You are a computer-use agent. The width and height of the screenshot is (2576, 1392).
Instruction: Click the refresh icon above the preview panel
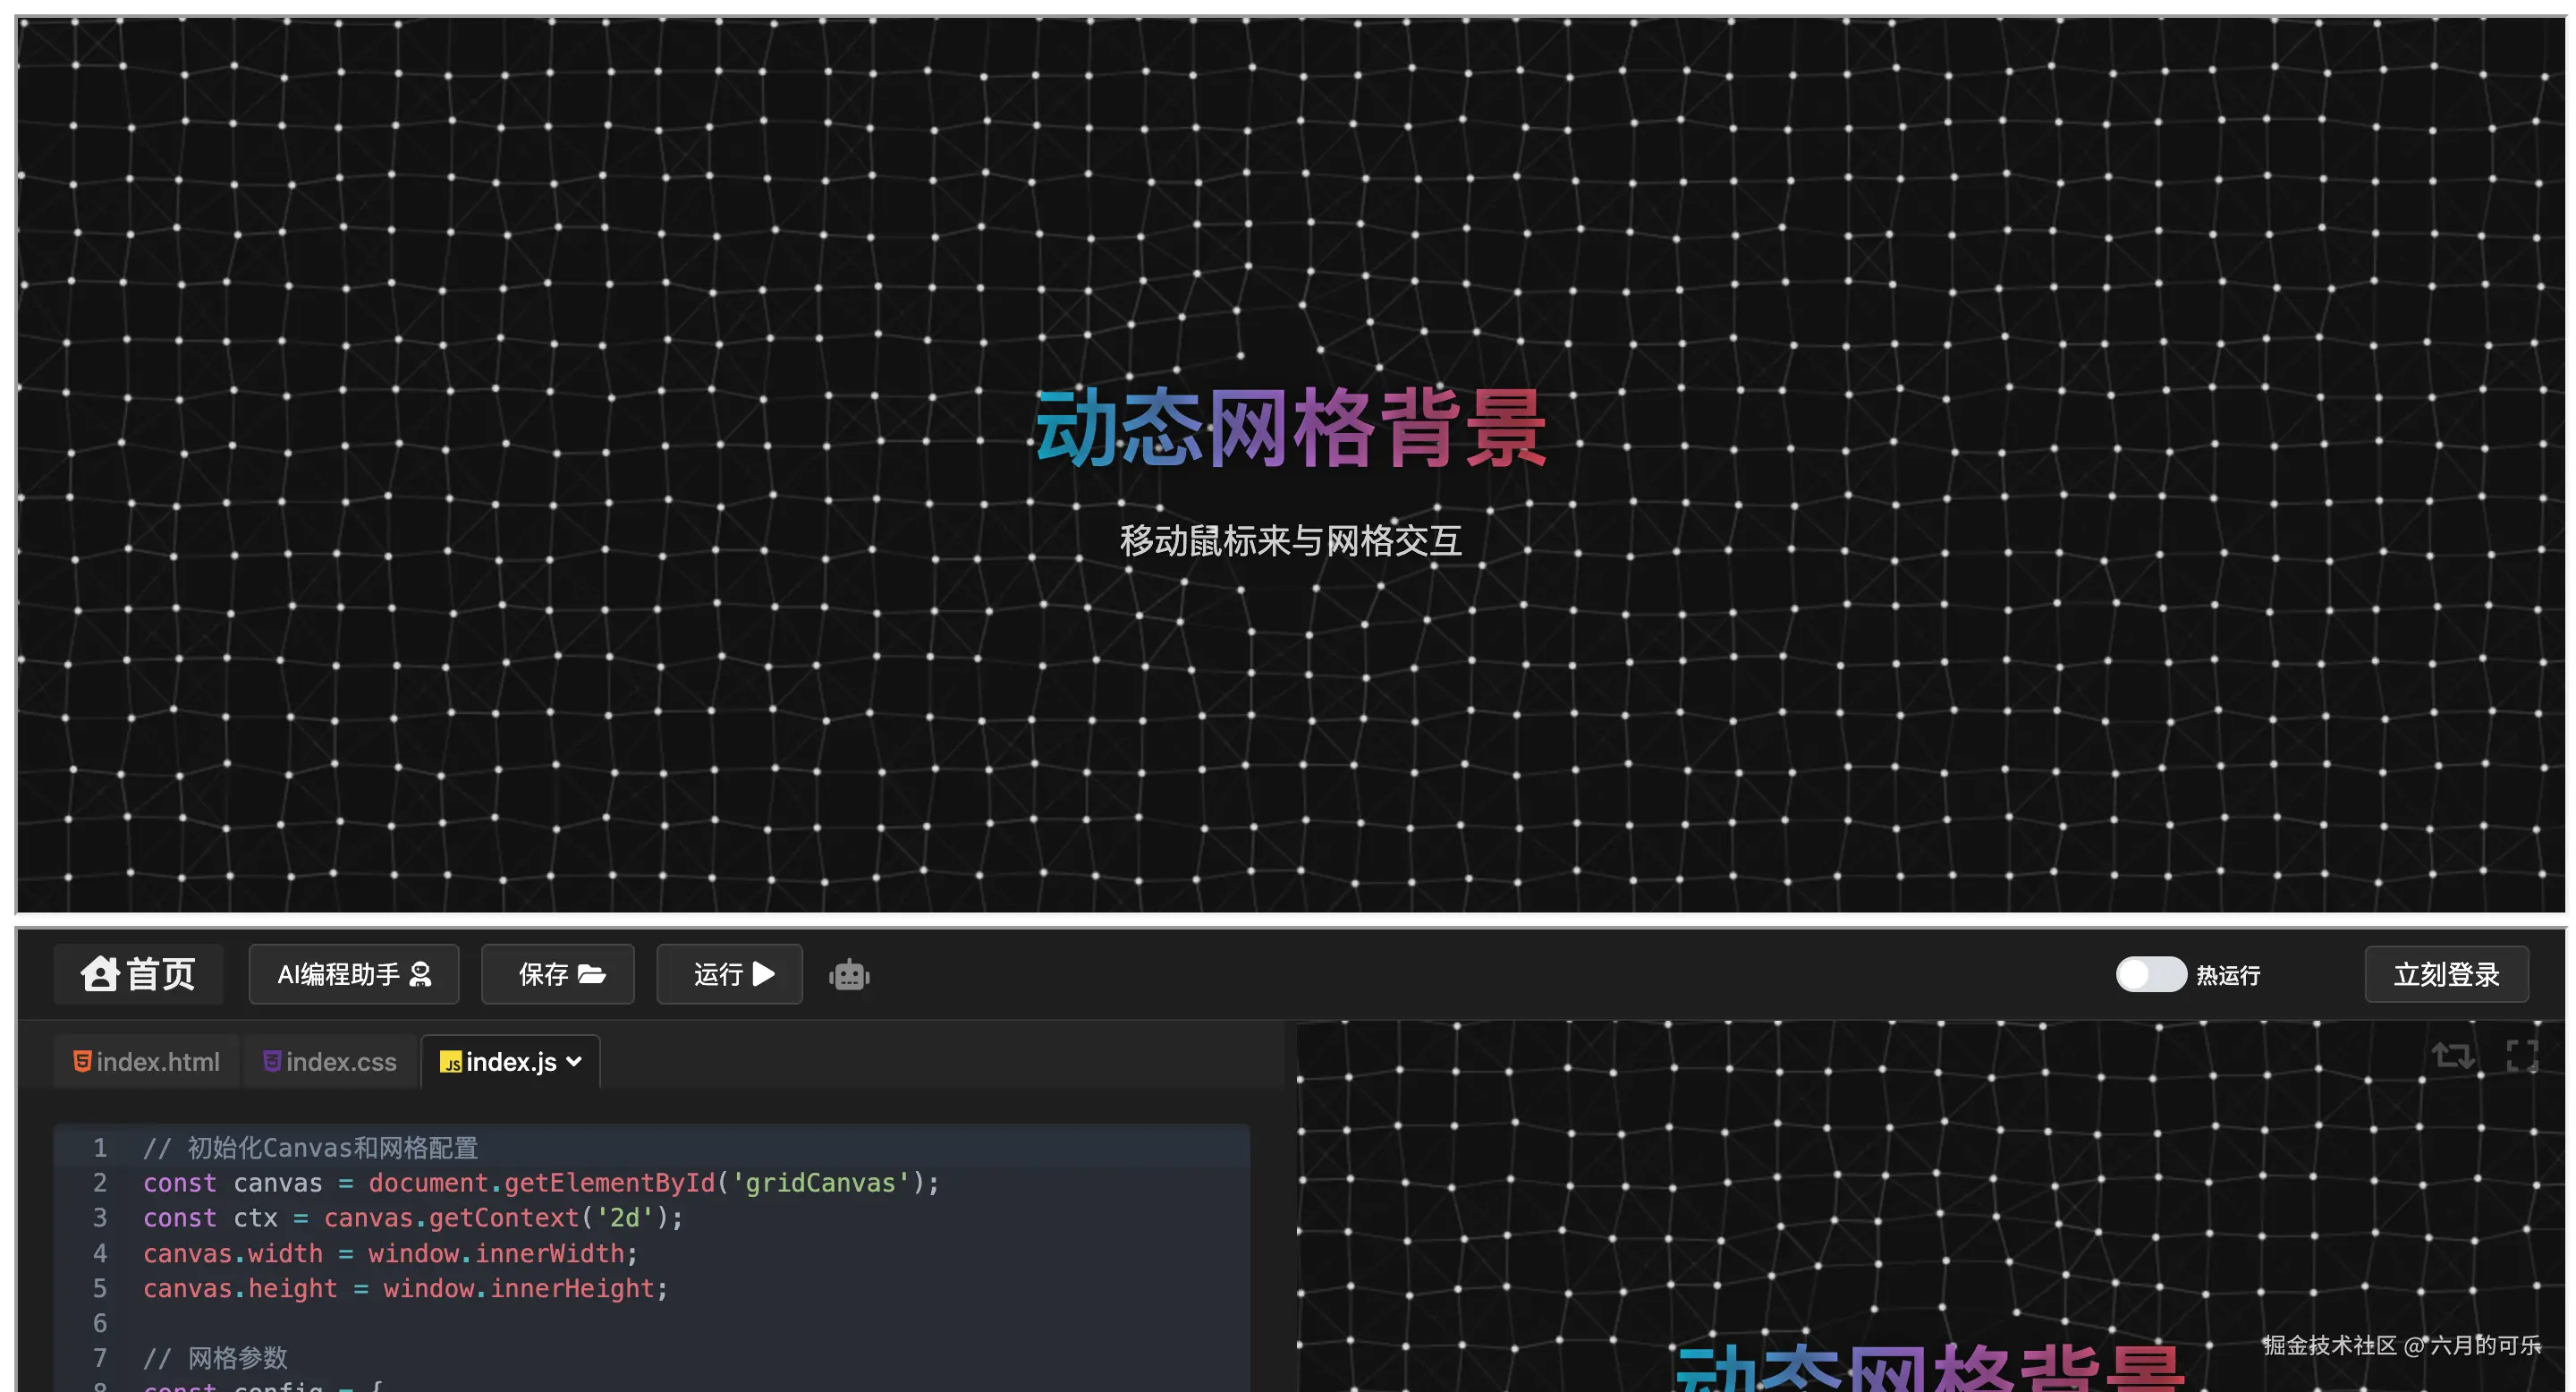coord(2453,1057)
